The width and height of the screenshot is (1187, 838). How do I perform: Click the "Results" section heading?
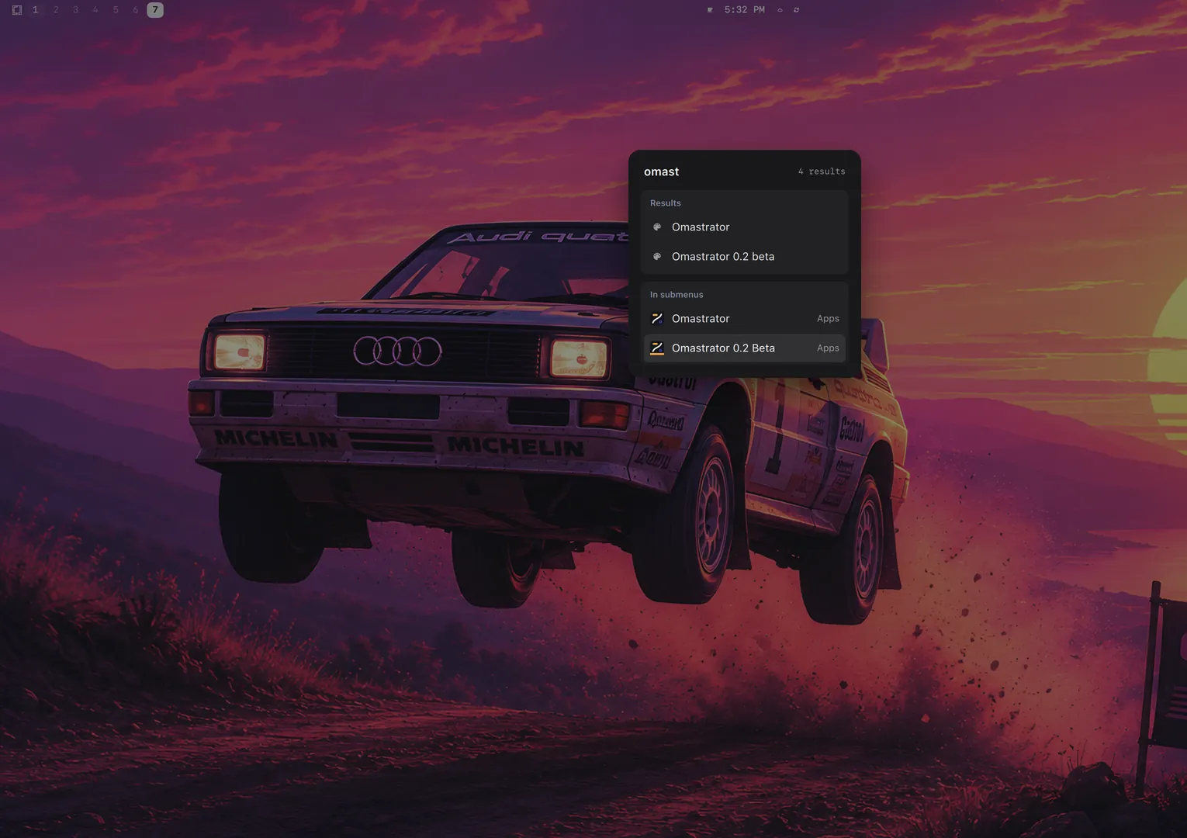pos(666,203)
